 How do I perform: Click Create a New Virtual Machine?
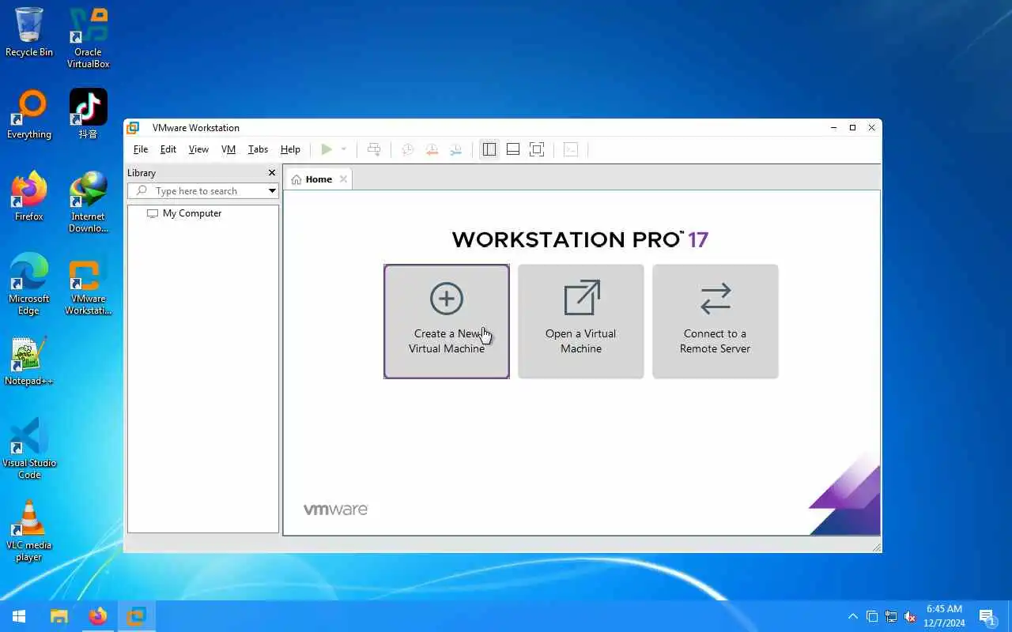coord(447,322)
